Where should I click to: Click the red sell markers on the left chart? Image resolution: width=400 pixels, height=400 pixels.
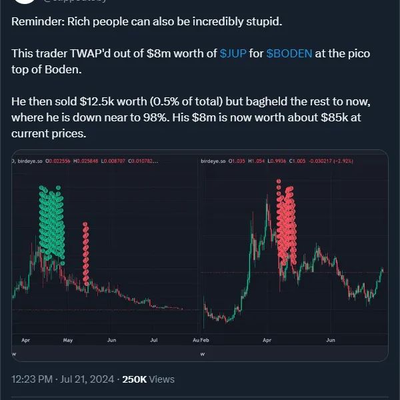(86, 254)
